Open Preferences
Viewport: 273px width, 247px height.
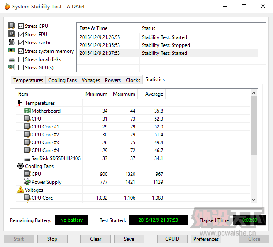coord(206,239)
